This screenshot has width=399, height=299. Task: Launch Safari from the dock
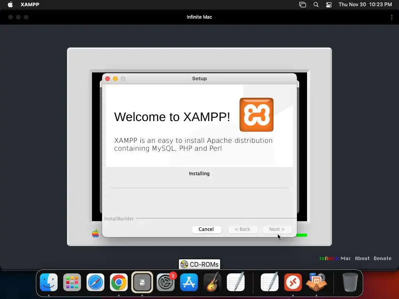95,282
